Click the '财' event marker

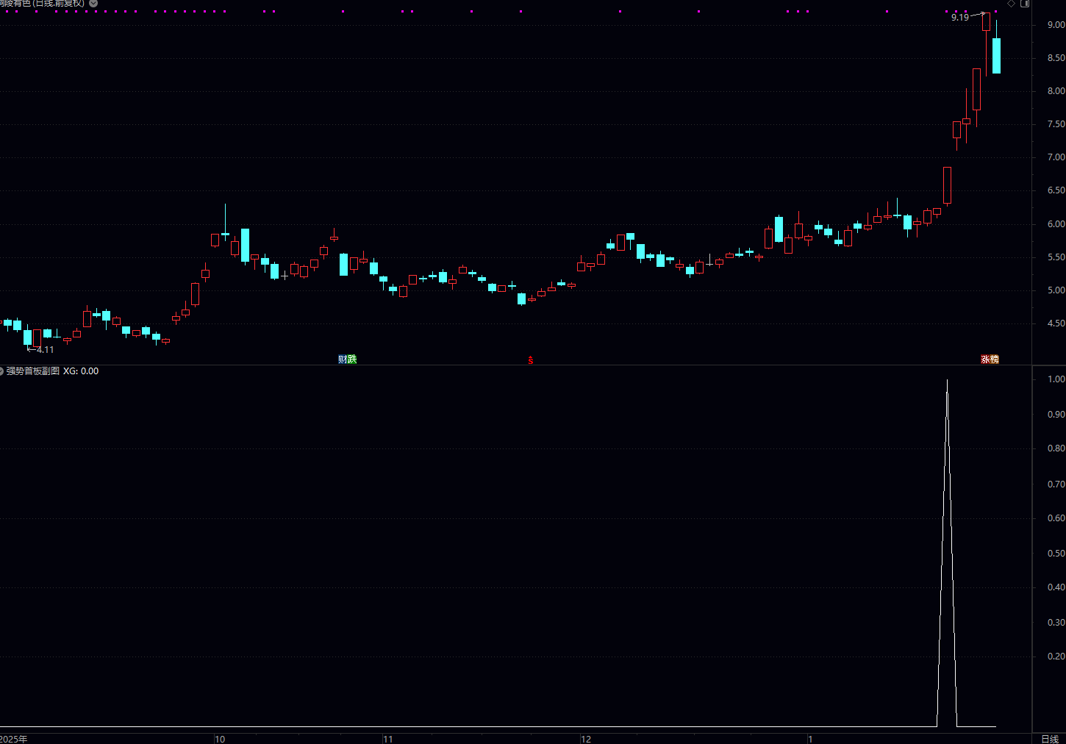343,359
